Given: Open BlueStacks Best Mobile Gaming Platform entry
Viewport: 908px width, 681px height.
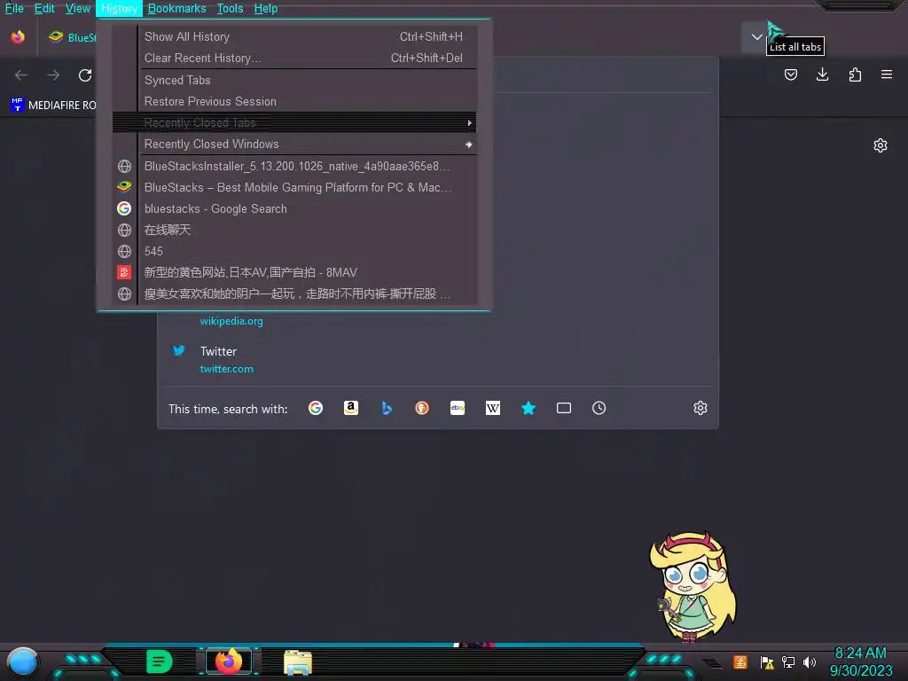Looking at the screenshot, I should 294,187.
